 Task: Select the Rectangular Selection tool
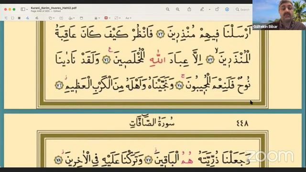12,18
